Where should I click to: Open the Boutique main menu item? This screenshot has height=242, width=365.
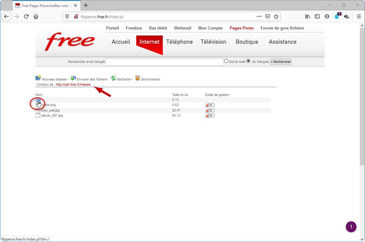(x=247, y=42)
